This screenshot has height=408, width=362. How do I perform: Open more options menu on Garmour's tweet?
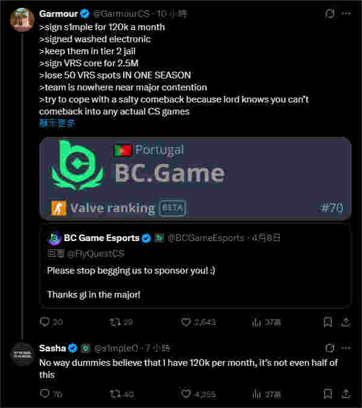pyautogui.click(x=346, y=13)
